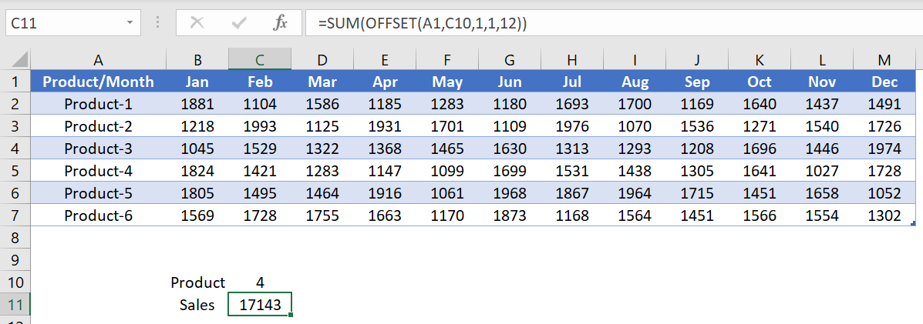
Task: Open the Insert Function fx button
Action: tap(280, 23)
